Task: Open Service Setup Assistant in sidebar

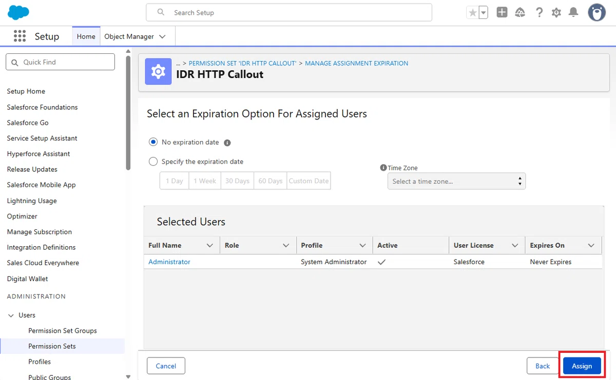Action: pyautogui.click(x=42, y=138)
